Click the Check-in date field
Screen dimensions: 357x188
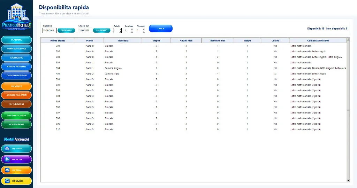[50, 30]
